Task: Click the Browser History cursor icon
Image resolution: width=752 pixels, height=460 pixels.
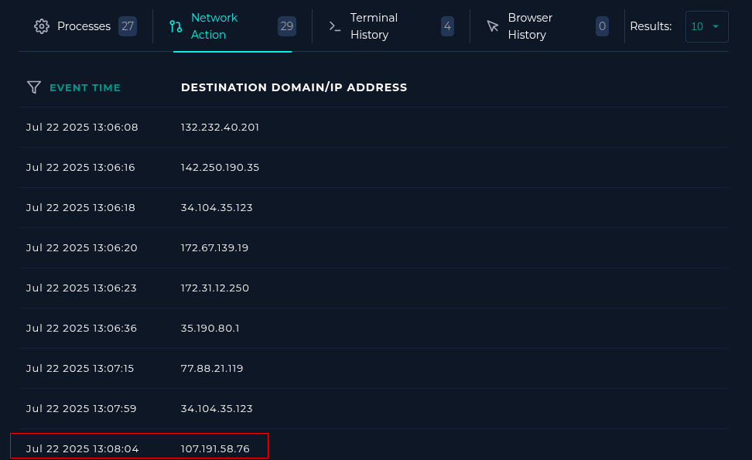Action: (493, 26)
